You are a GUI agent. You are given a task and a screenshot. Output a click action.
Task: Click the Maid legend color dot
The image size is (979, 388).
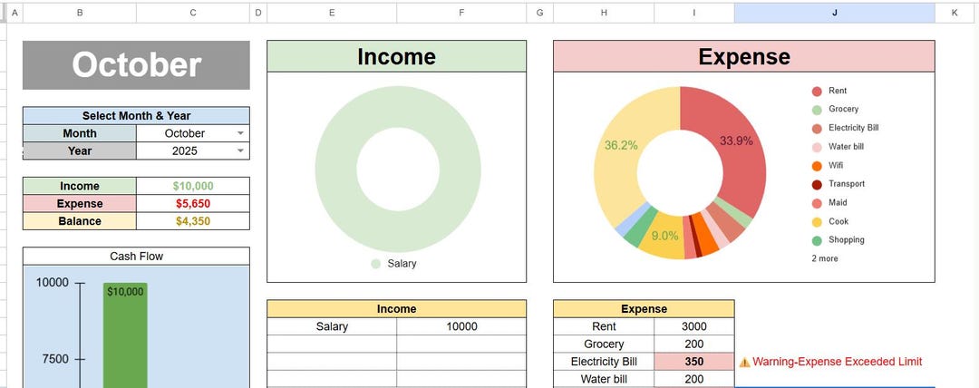pos(817,204)
